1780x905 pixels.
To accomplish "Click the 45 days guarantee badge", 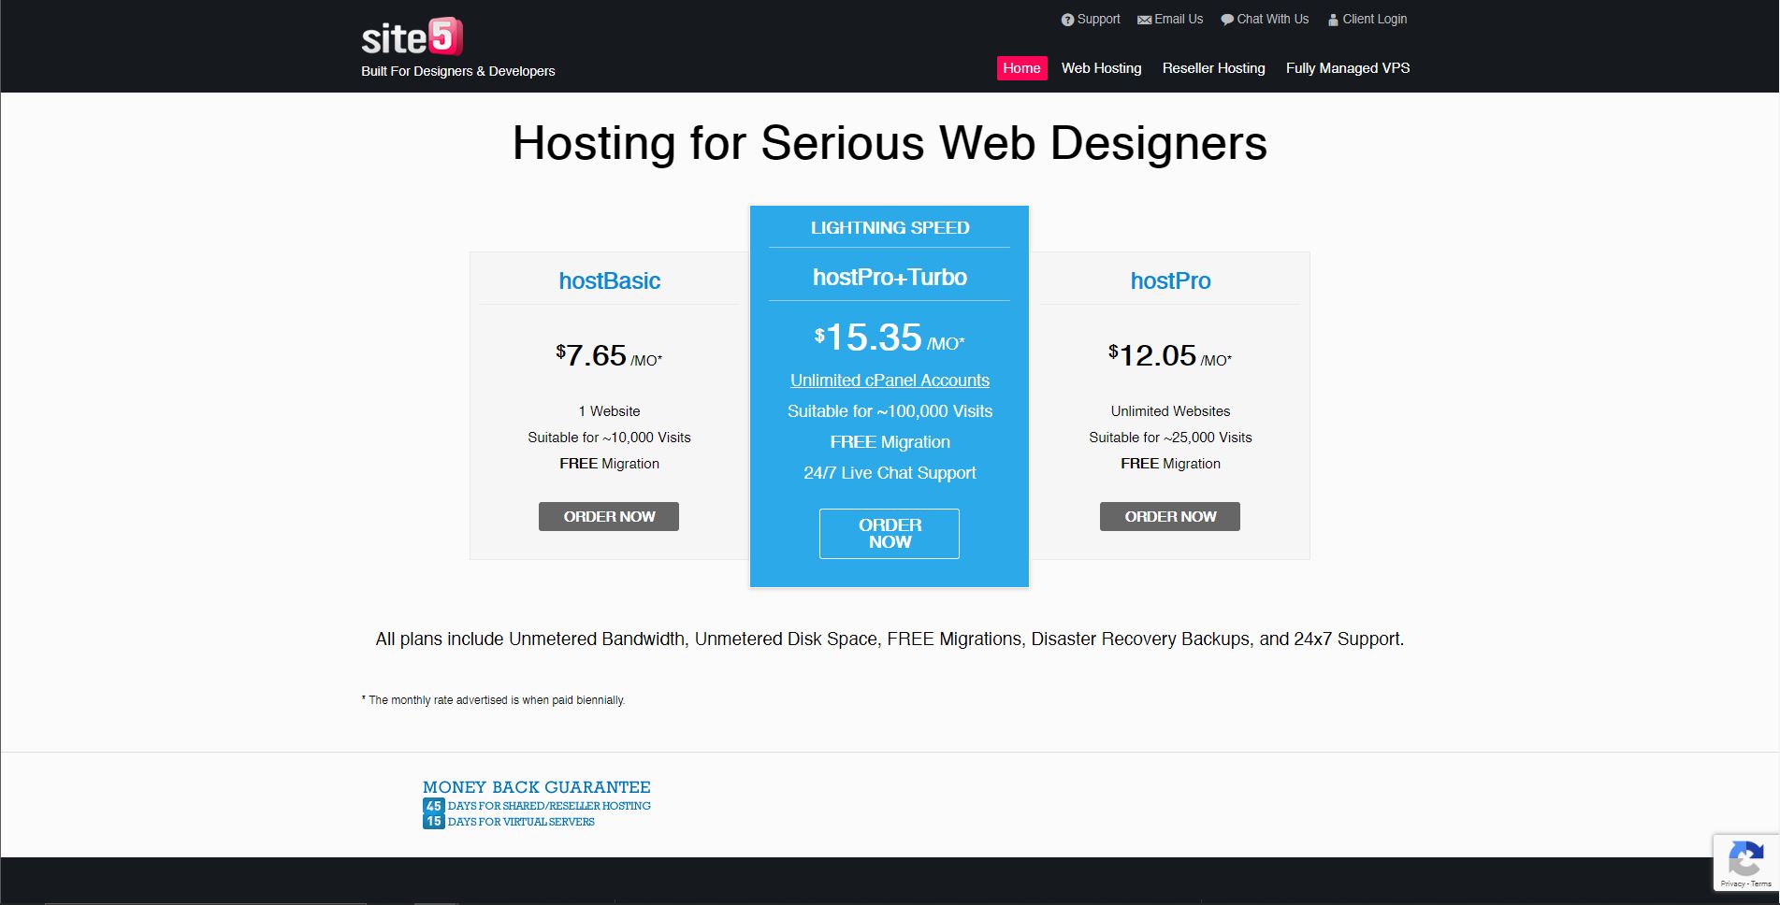I will (x=433, y=806).
